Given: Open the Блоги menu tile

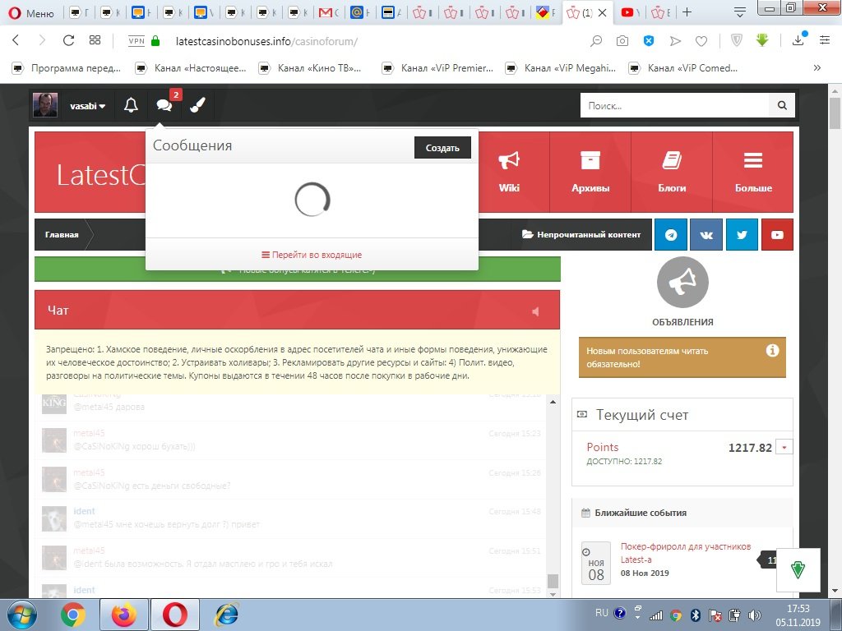Looking at the screenshot, I should click(672, 172).
